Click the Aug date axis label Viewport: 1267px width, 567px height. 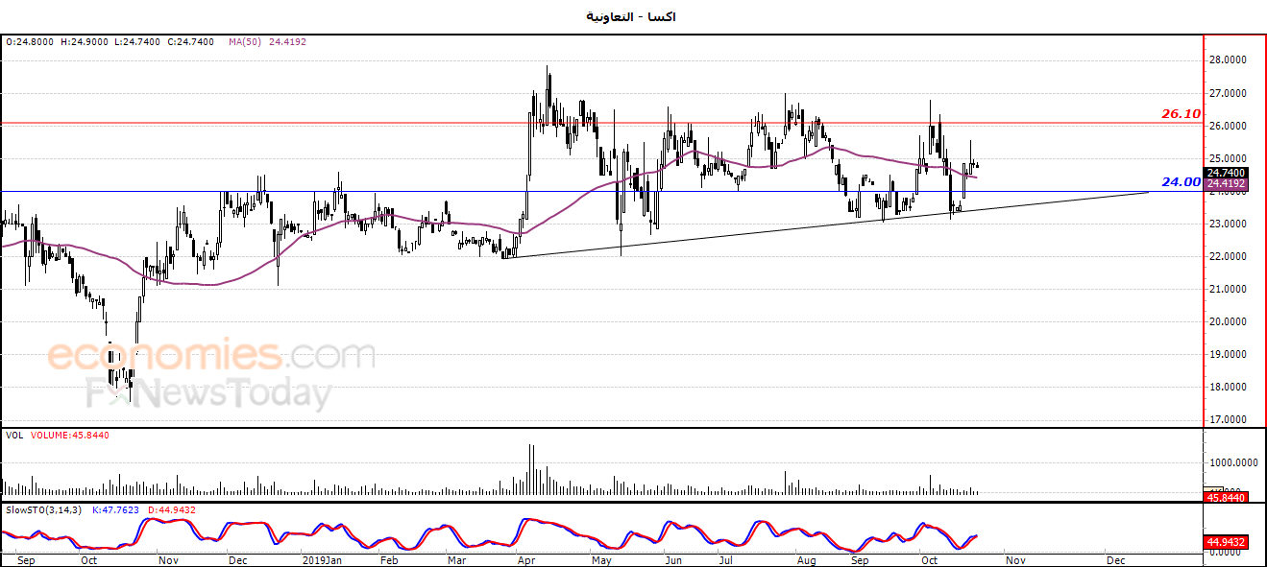pos(807,559)
